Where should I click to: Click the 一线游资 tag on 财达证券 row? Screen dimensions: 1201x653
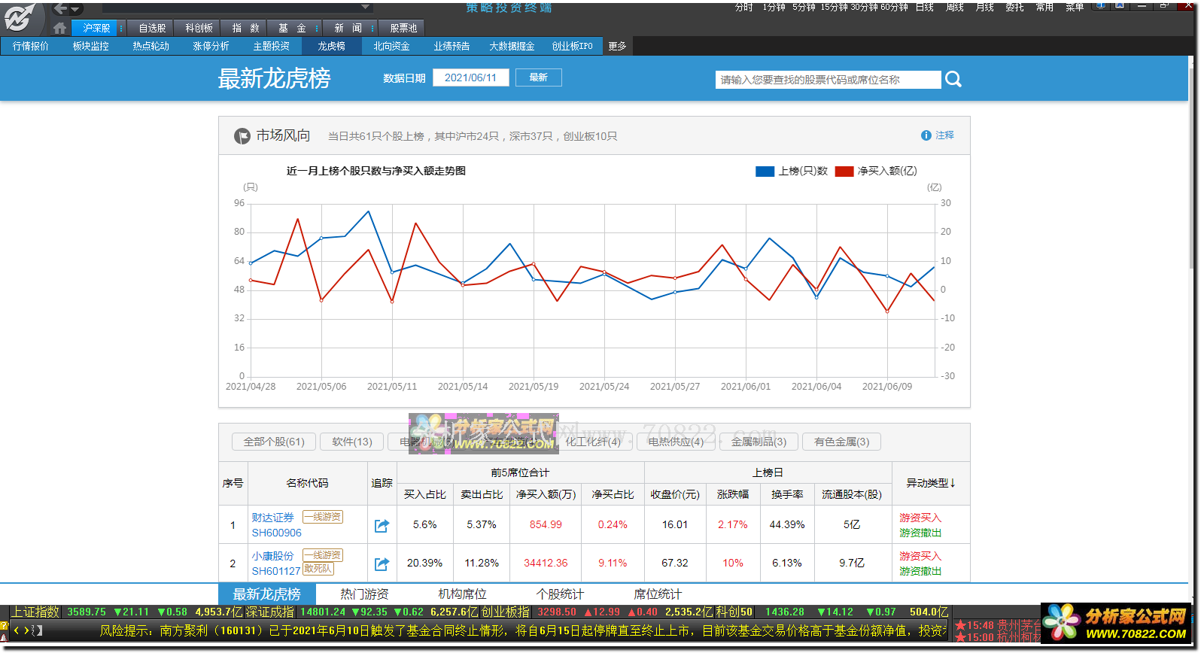323,517
